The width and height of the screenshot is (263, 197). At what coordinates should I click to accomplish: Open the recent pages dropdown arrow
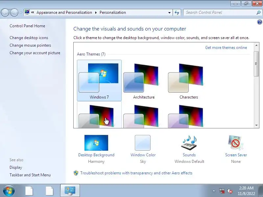[x=21, y=12]
